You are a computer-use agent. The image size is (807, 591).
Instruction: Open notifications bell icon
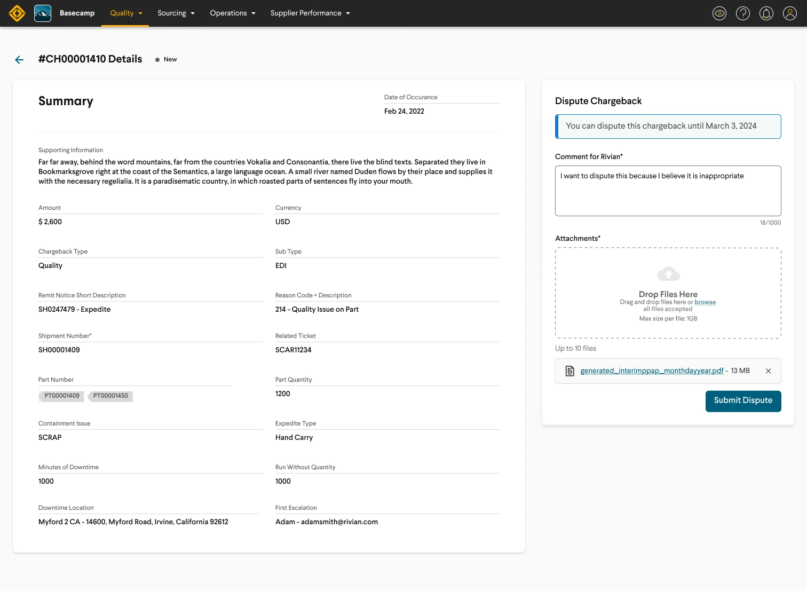766,13
